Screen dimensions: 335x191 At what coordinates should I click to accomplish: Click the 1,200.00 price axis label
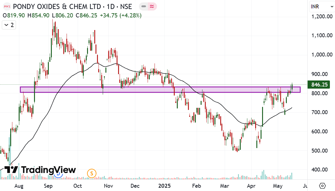pyautogui.click(x=322, y=17)
